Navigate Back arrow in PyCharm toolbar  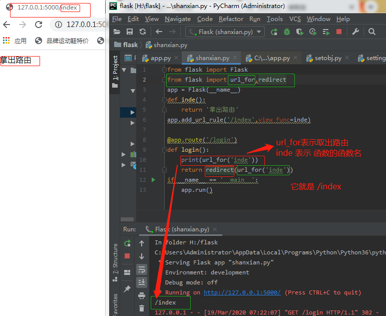coord(159,32)
